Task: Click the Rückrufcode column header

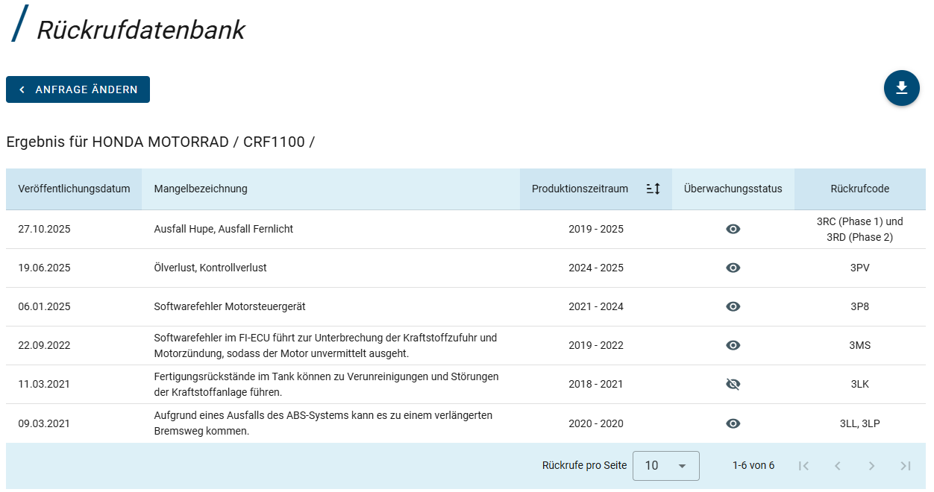Action: point(860,189)
